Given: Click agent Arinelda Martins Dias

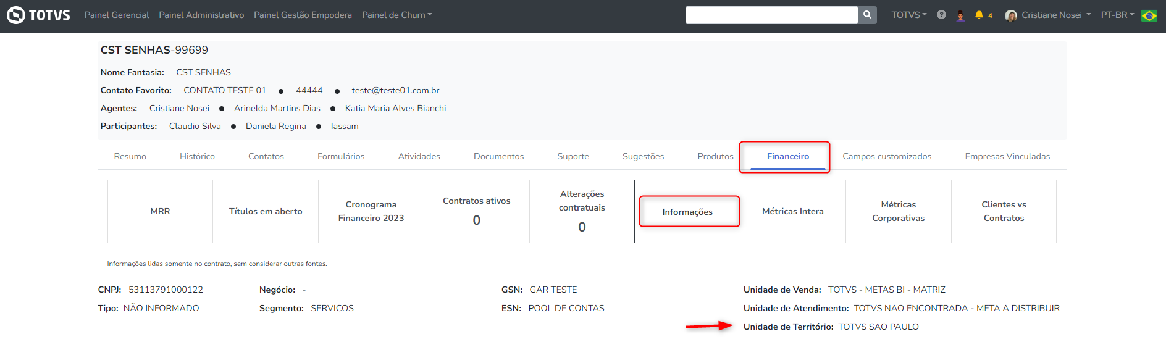Looking at the screenshot, I should (277, 108).
